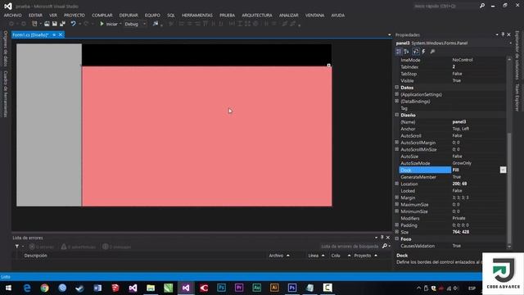Viewport: 524px width, 295px height.
Task: Click the Save file toolbar icon
Action: [55, 24]
